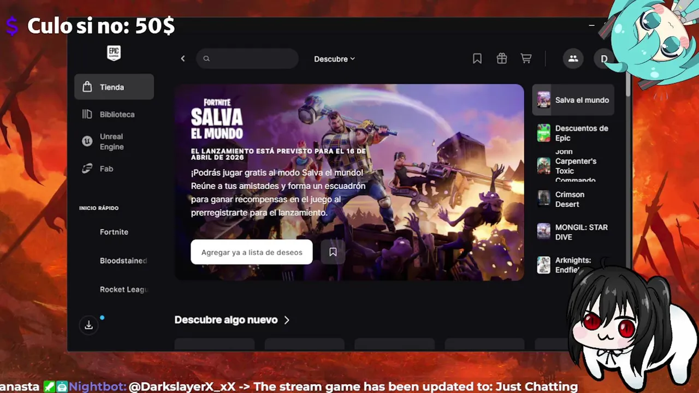Go back with the left arrow
Viewport: 699px width, 393px height.
[x=183, y=58]
